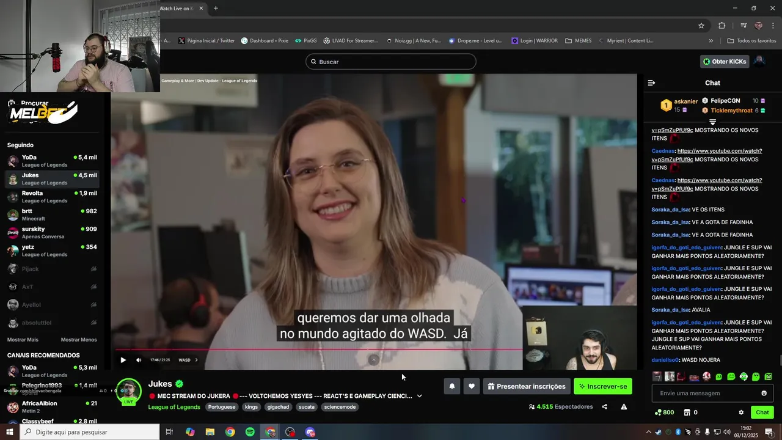Open the chat settings gear icon

[x=741, y=413]
